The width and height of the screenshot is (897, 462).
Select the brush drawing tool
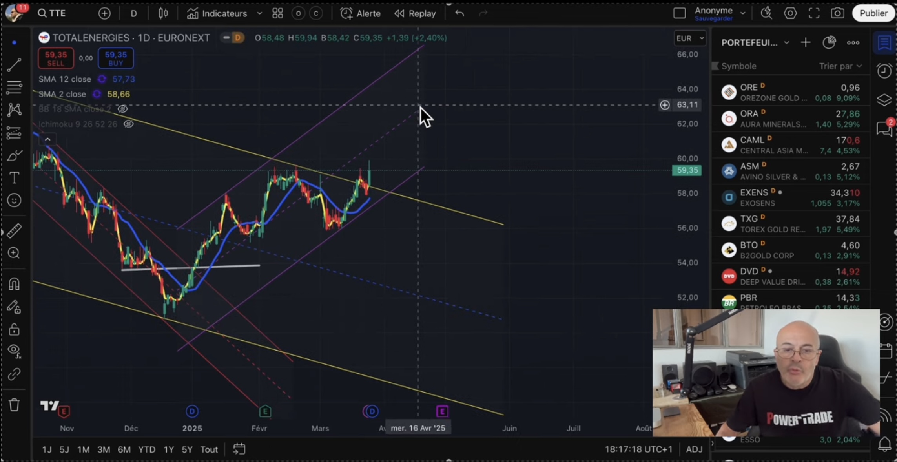click(14, 156)
